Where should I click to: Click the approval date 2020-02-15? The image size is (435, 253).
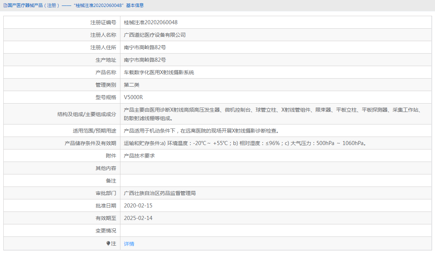(137, 205)
